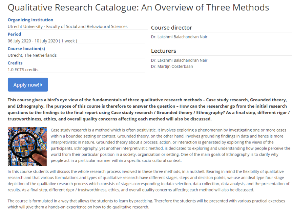Click the paragraph starting 'The course is formulated'
Screen dimensions: 292x212
click(146, 204)
